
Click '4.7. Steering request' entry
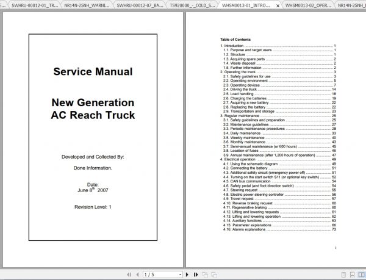click(279, 190)
